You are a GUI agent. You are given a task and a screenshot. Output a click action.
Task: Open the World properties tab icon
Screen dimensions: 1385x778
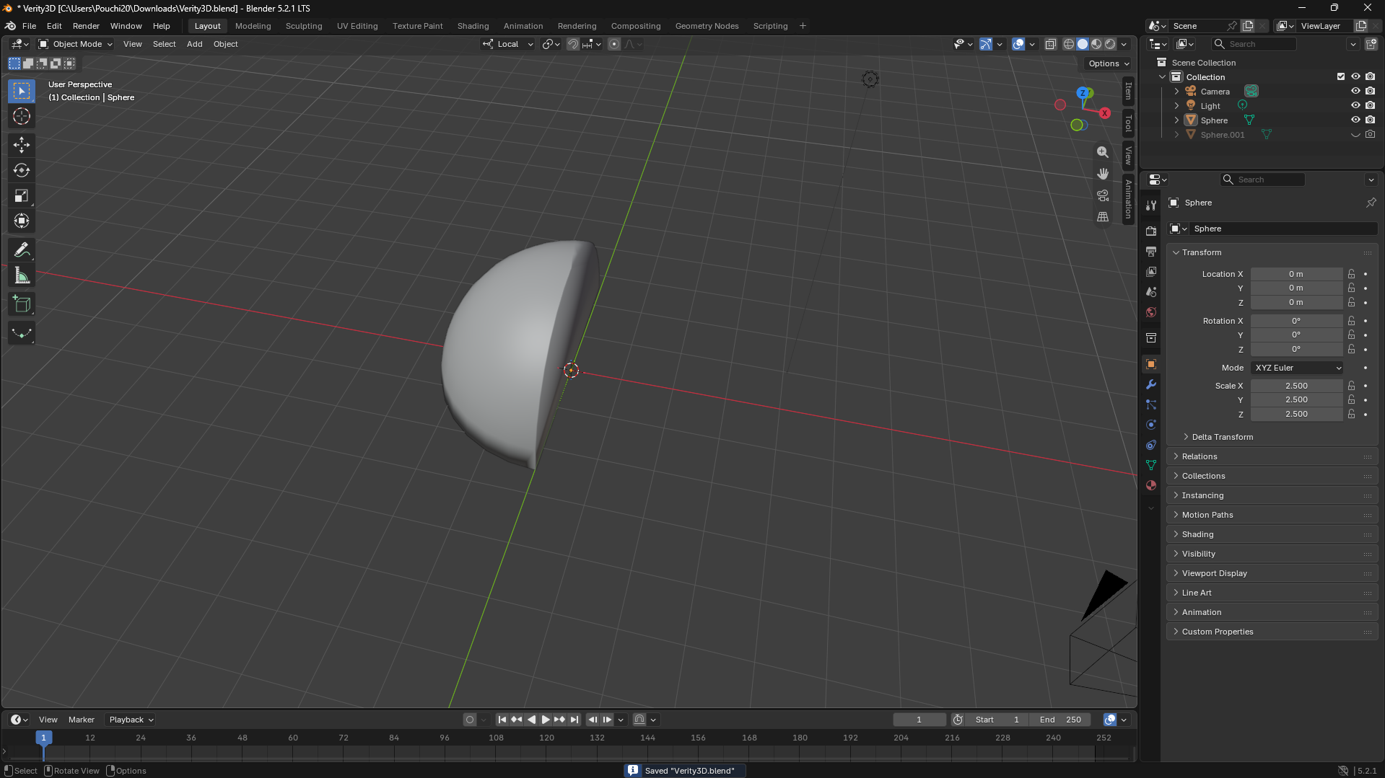1151,312
